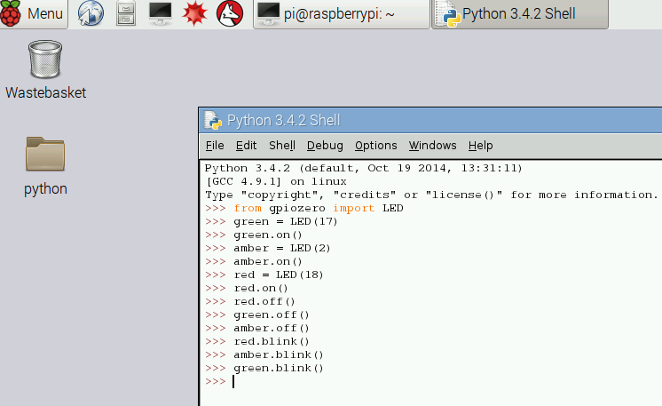Open Mathematica red spiky icon
Image resolution: width=662 pixels, height=406 pixels.
coord(194,14)
